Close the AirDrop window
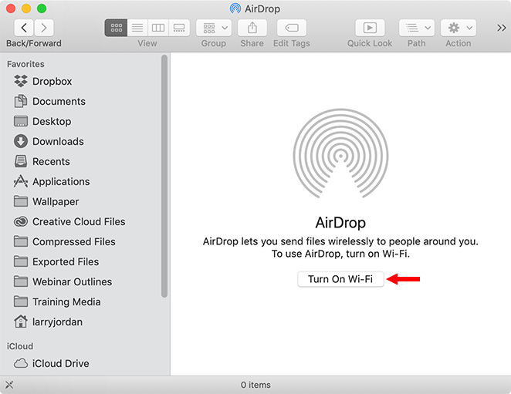Viewport: 511px width, 394px height. 11,8
